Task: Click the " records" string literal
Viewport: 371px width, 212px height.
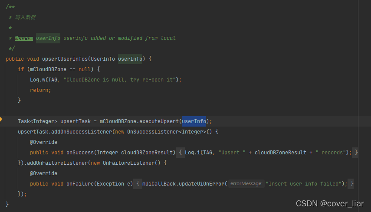Action: tap(331, 153)
